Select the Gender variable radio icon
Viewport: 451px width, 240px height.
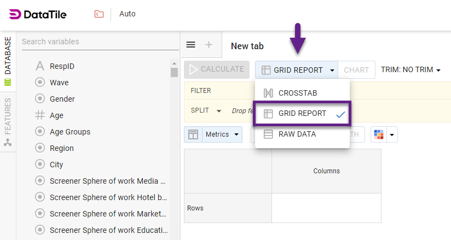point(40,99)
